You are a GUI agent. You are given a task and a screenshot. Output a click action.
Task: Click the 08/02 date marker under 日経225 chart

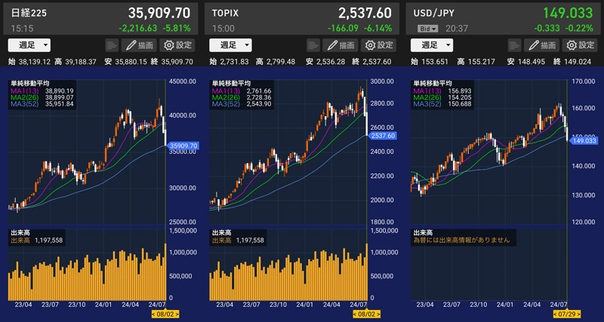[165, 314]
